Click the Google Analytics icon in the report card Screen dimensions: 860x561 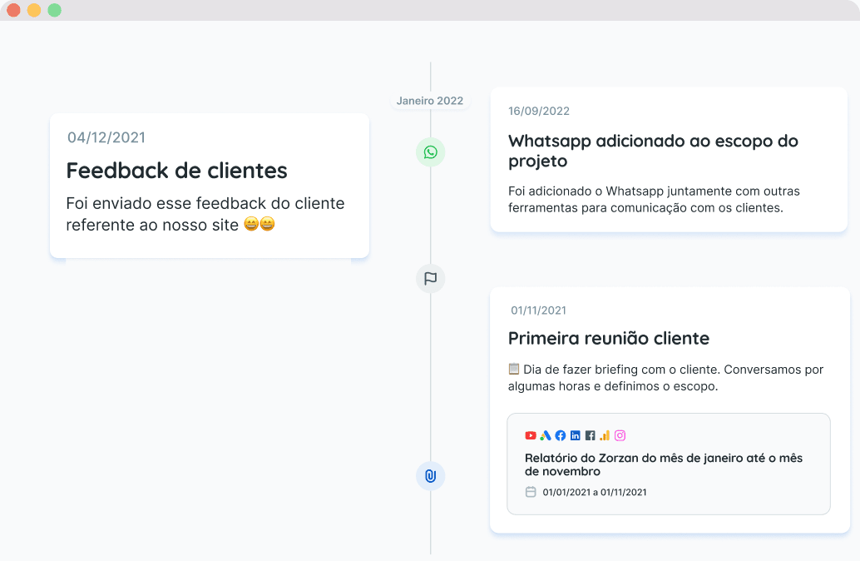click(606, 435)
